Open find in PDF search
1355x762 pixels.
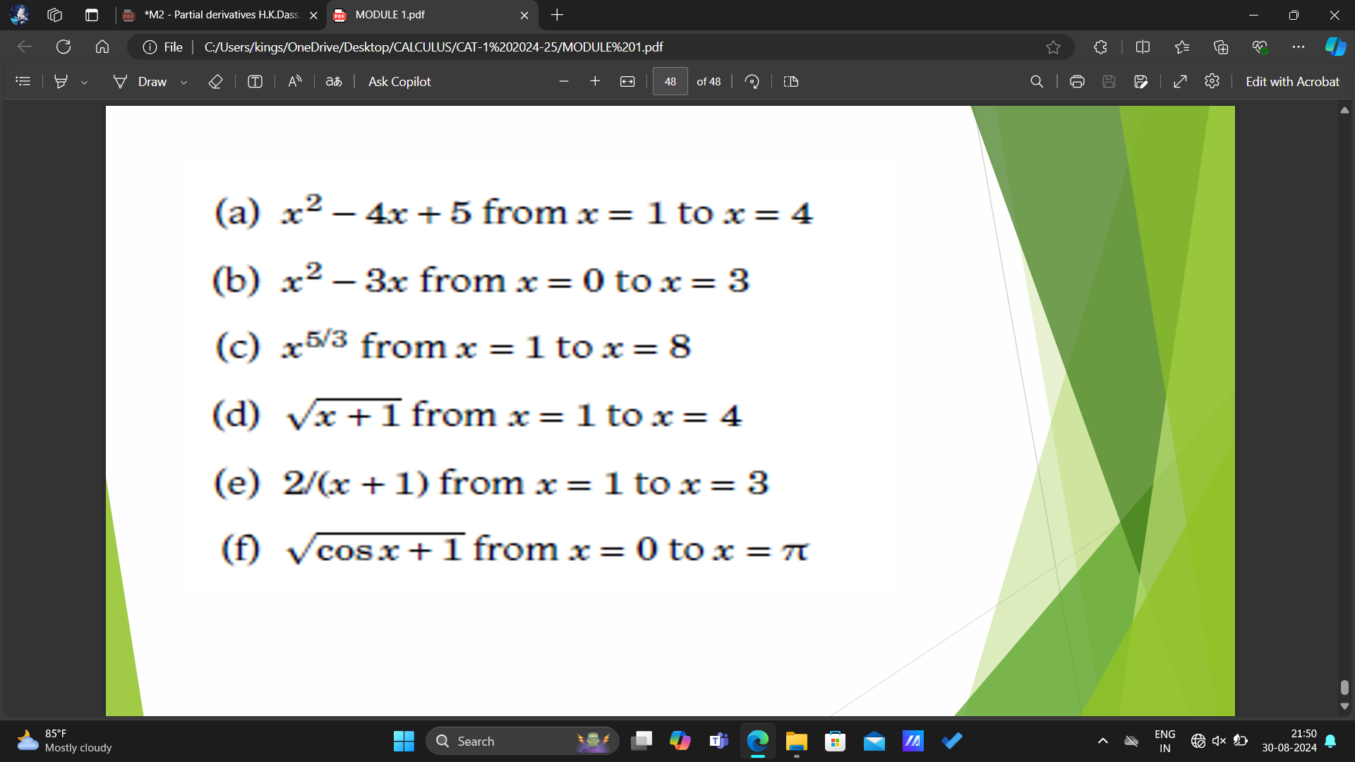[x=1037, y=82]
